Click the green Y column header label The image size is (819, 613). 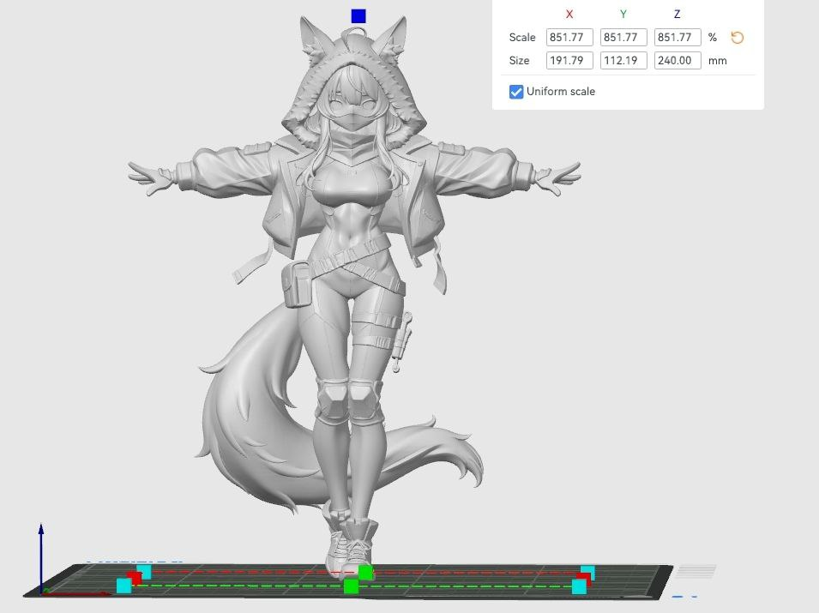click(x=623, y=15)
